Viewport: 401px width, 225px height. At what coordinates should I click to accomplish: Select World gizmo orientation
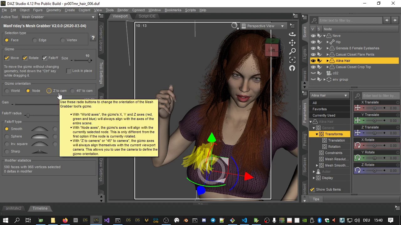pyautogui.click(x=7, y=91)
